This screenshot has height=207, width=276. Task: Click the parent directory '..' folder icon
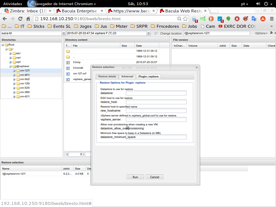click(x=68, y=57)
